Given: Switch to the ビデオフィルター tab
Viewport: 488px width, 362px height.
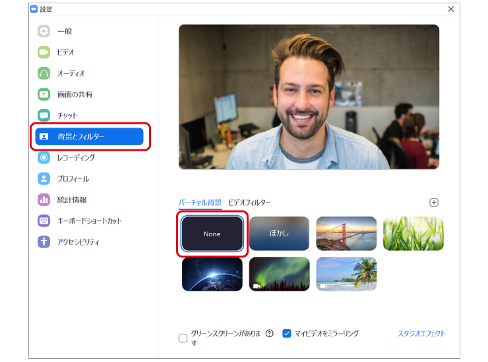Looking at the screenshot, I should (249, 203).
